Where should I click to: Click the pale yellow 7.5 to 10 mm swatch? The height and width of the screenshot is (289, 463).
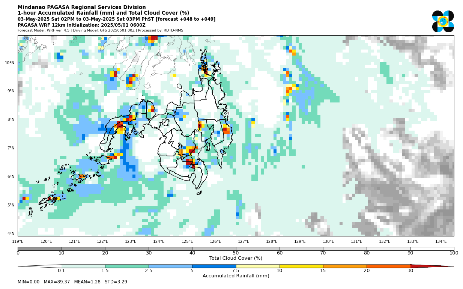pyautogui.click(x=258, y=266)
